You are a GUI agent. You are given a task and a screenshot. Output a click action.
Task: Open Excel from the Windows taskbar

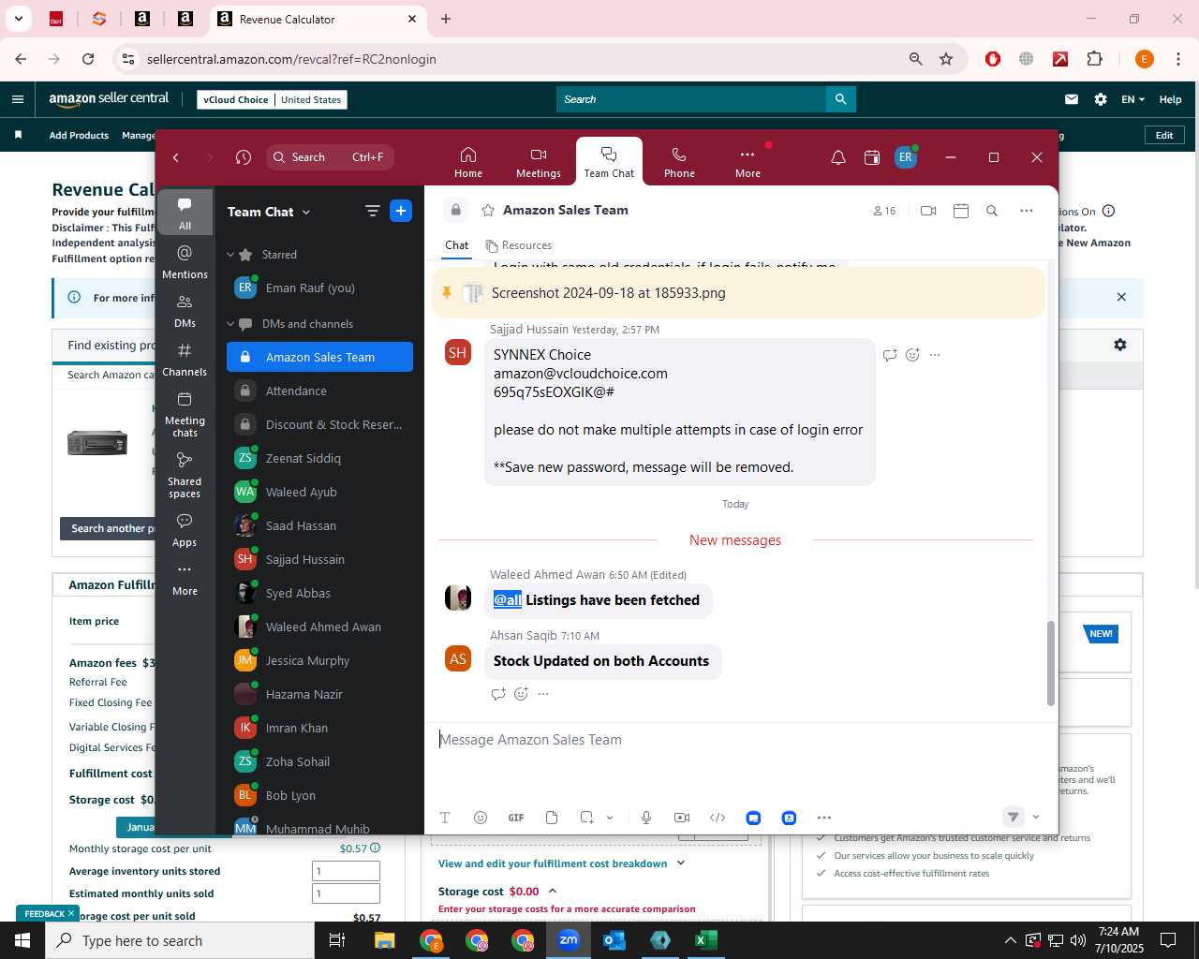click(706, 940)
